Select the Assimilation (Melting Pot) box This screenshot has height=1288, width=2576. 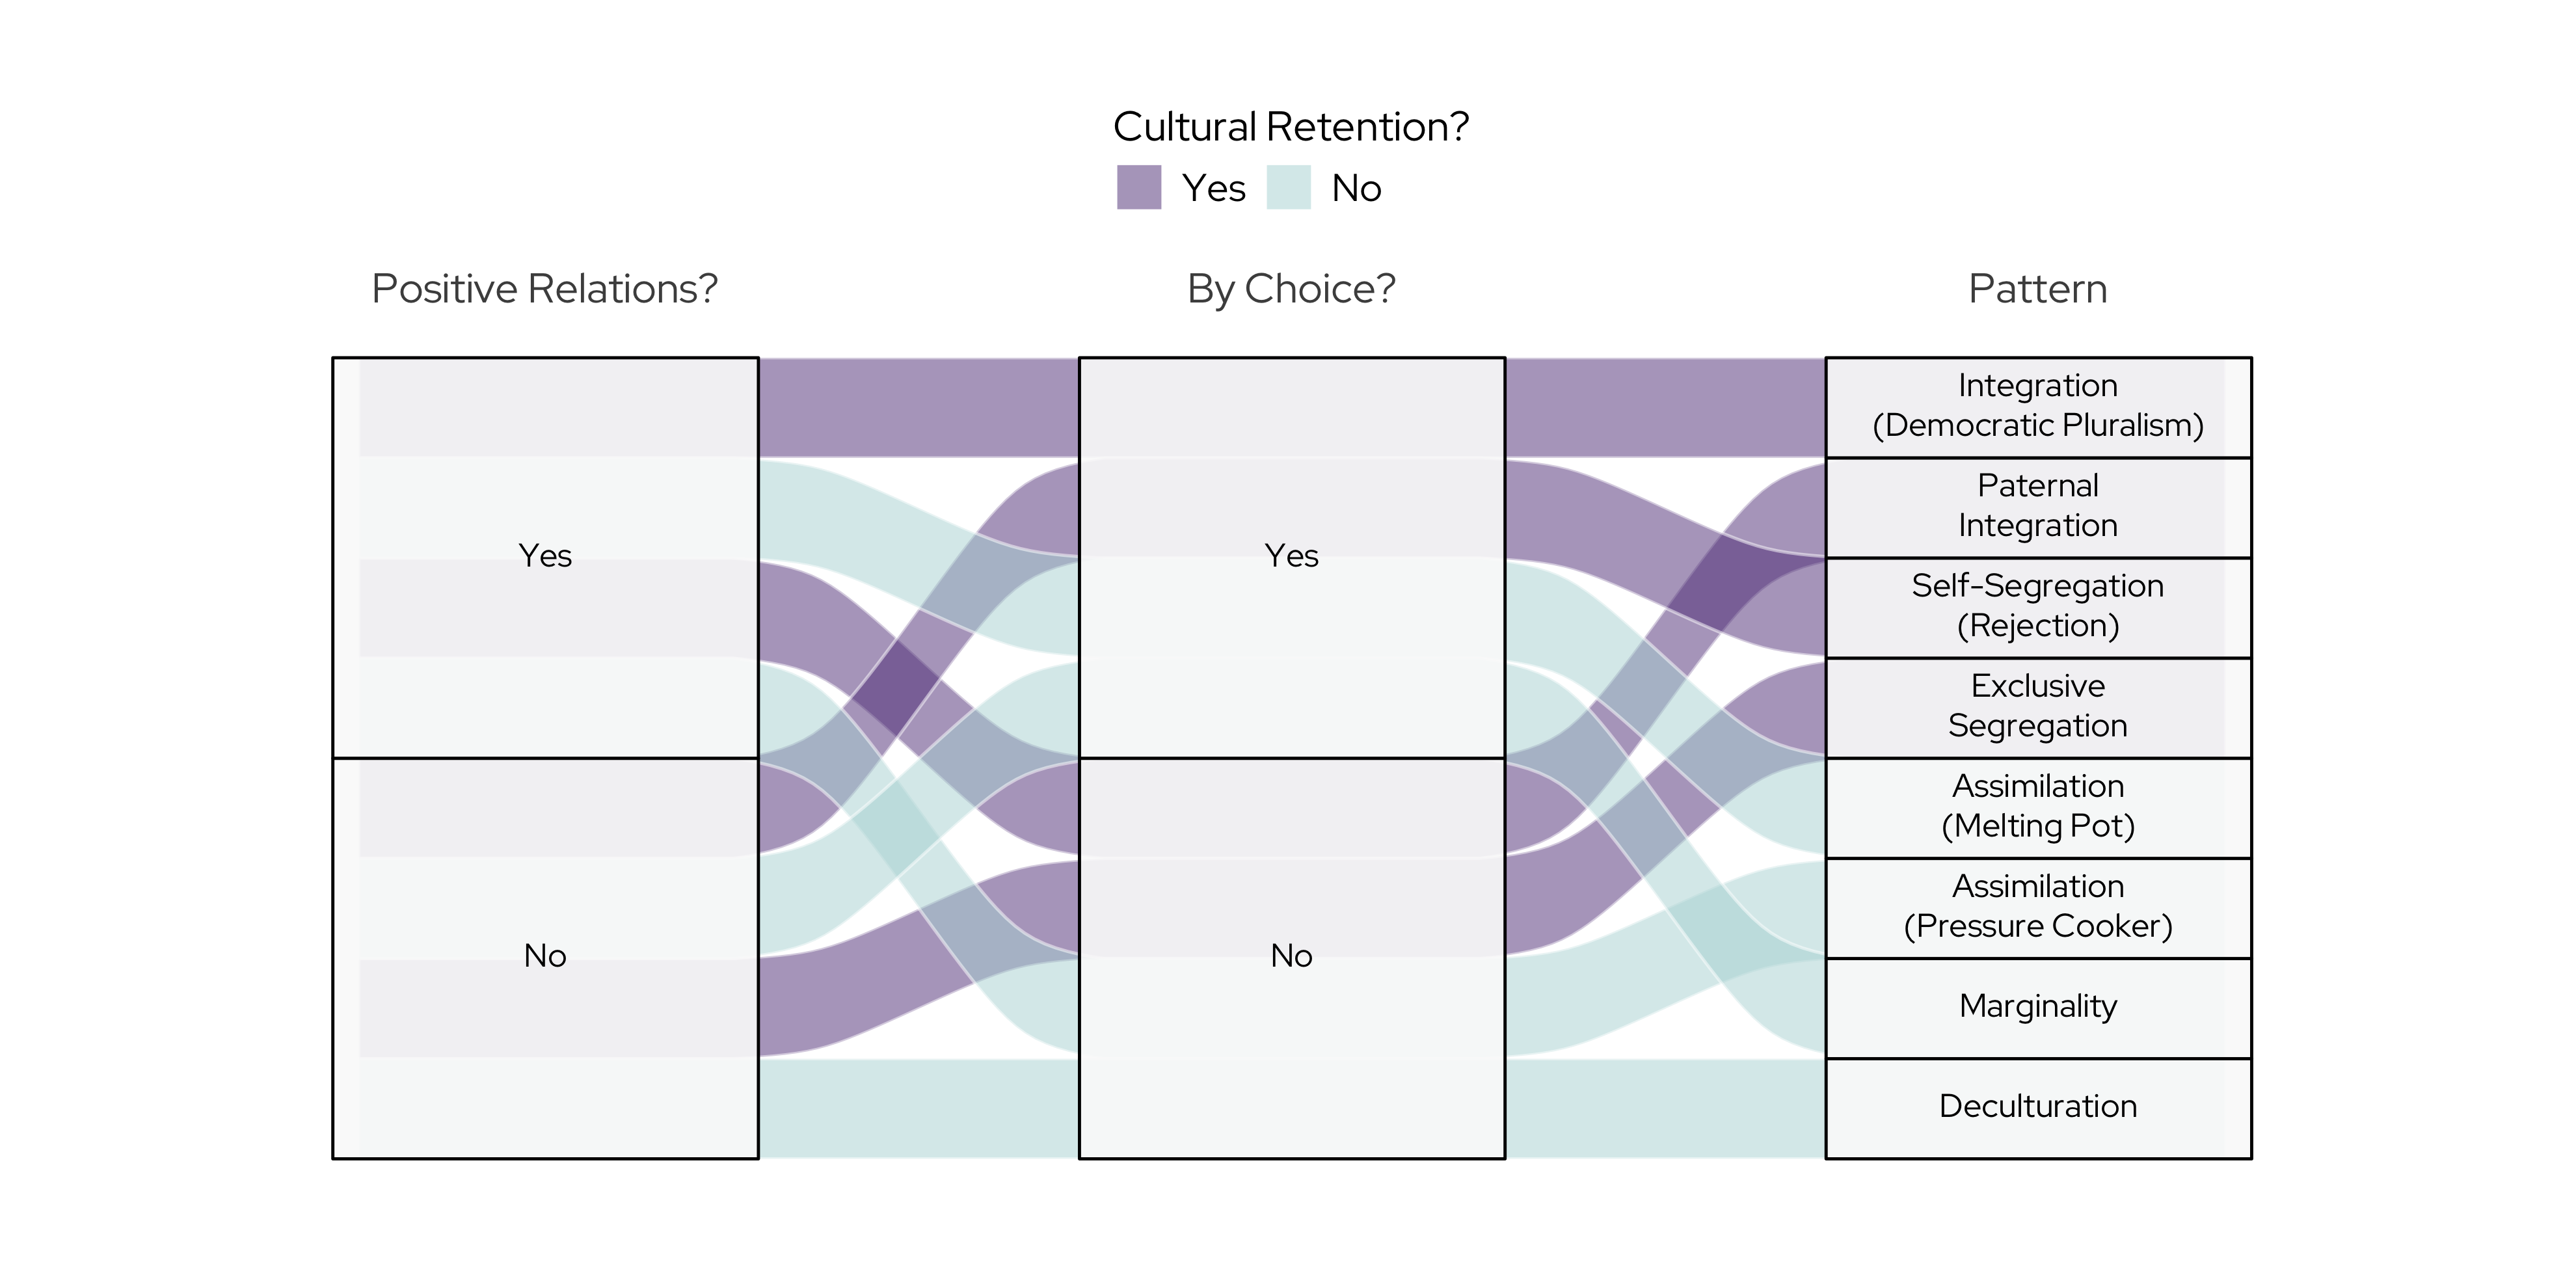point(2037,806)
